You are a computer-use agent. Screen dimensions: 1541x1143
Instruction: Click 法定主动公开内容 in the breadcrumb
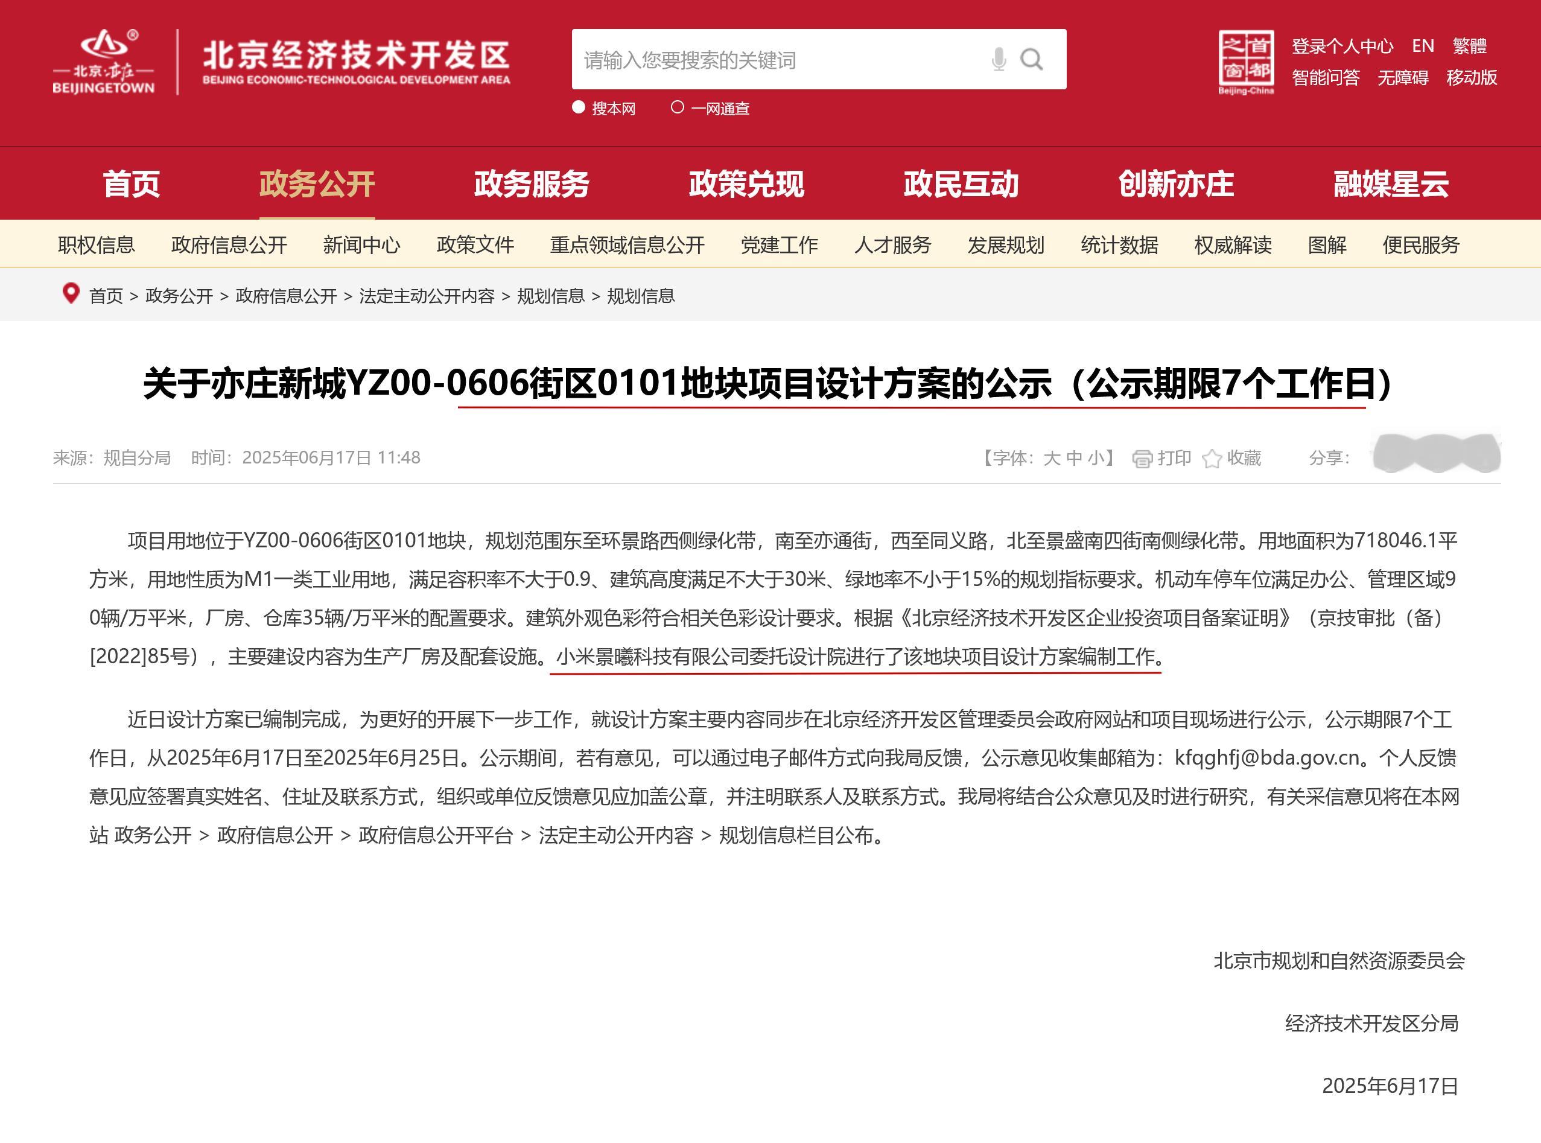coord(427,296)
